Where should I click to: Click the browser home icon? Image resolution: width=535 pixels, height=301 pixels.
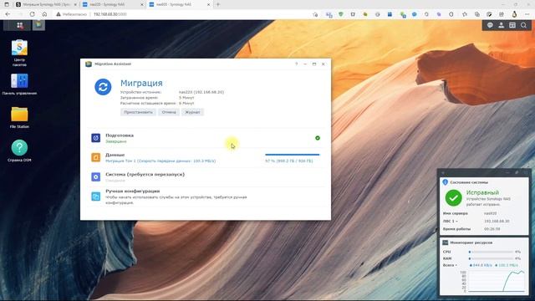[44, 14]
